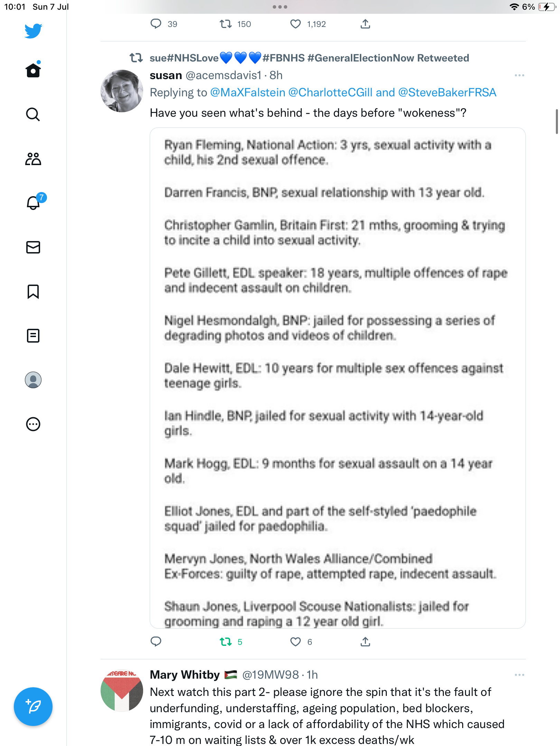Open the Search magnifier in sidebar

click(x=33, y=114)
